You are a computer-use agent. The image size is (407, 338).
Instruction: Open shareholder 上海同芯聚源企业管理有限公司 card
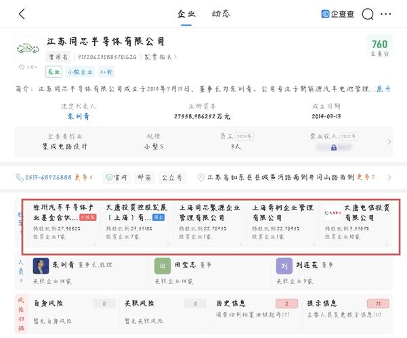tap(210, 224)
